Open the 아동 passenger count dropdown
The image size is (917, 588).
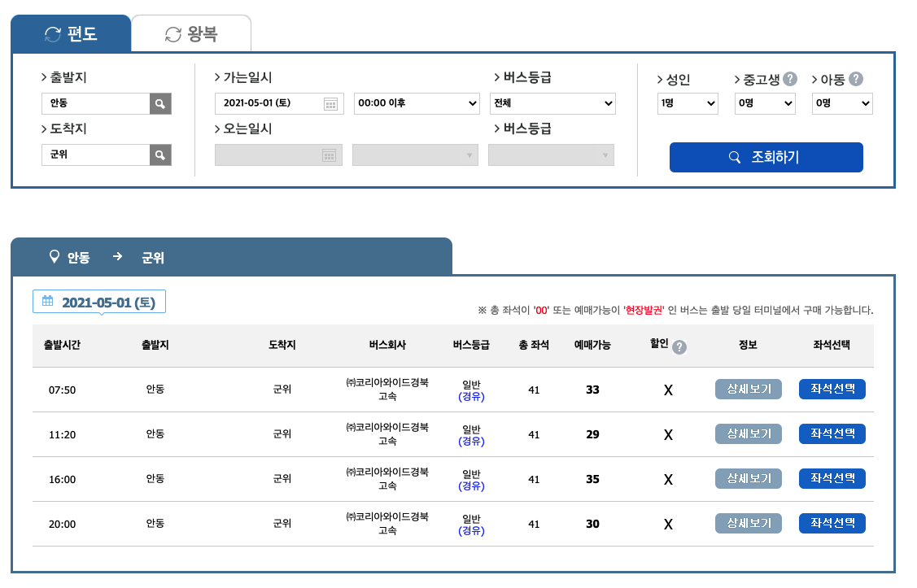pos(842,103)
